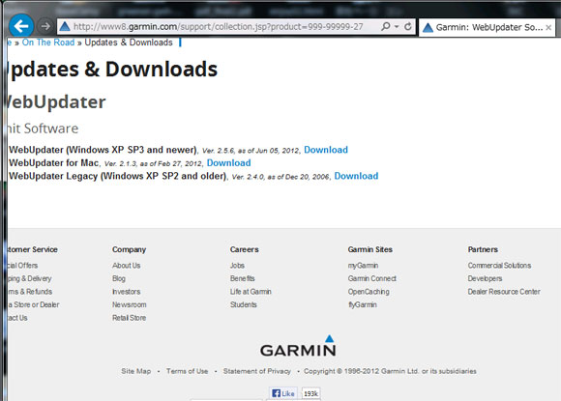Close the Garmin: WebUpdater tab
Viewport: 561px width, 401px height.
coord(548,28)
